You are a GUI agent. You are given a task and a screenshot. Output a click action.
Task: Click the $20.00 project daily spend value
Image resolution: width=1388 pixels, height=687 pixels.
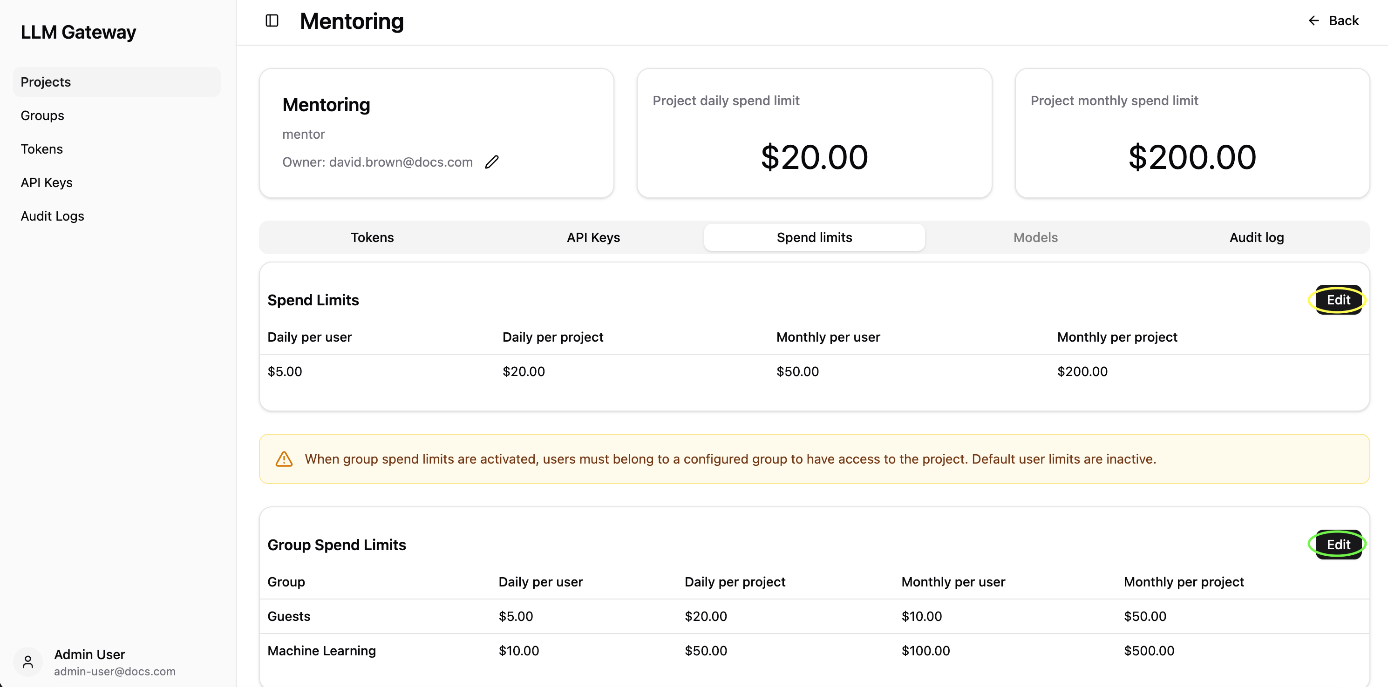(814, 157)
